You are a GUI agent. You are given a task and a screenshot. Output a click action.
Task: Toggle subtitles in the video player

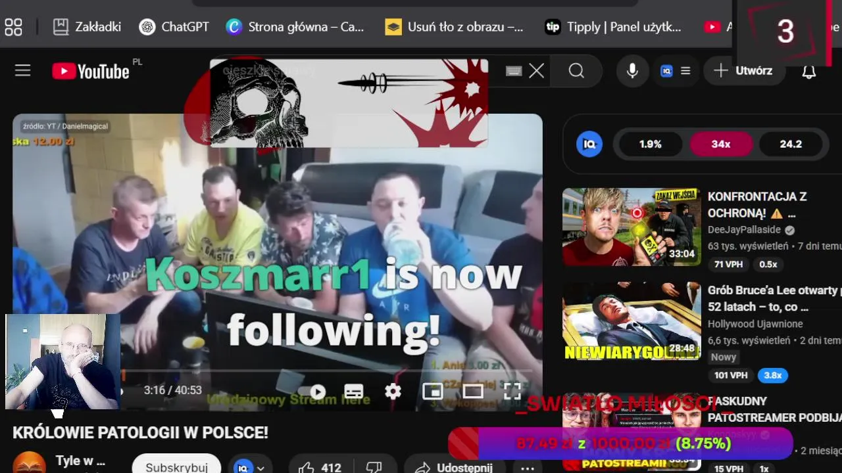coord(353,392)
